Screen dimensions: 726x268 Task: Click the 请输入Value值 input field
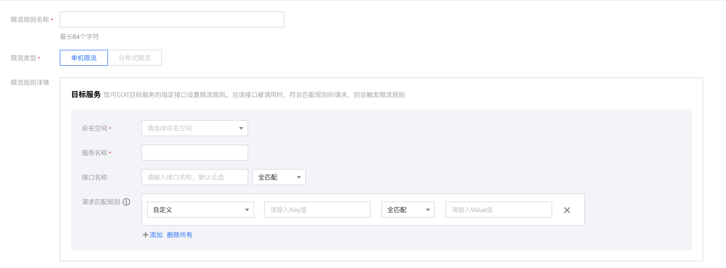point(499,210)
